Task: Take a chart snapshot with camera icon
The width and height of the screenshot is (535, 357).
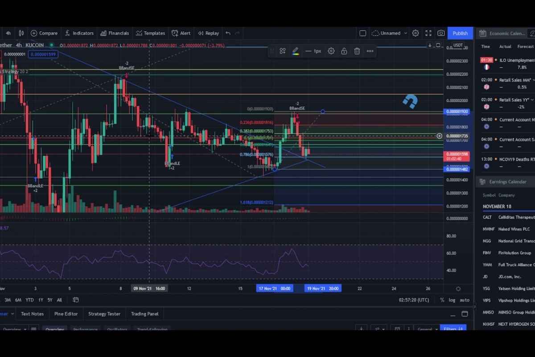Action: pyautogui.click(x=441, y=33)
